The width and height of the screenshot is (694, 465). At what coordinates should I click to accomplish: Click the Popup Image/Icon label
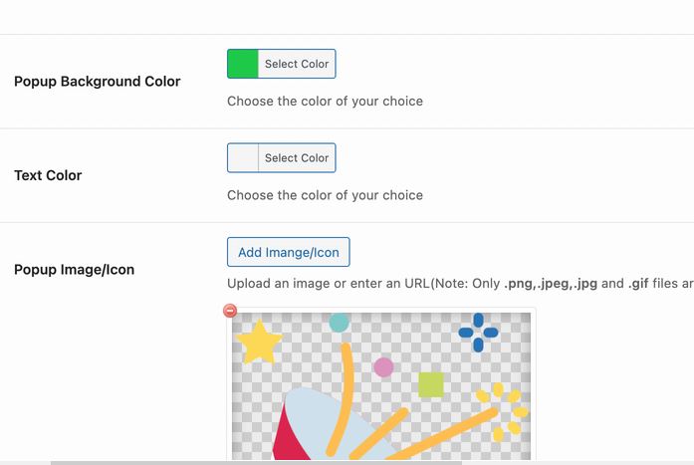[x=74, y=270]
